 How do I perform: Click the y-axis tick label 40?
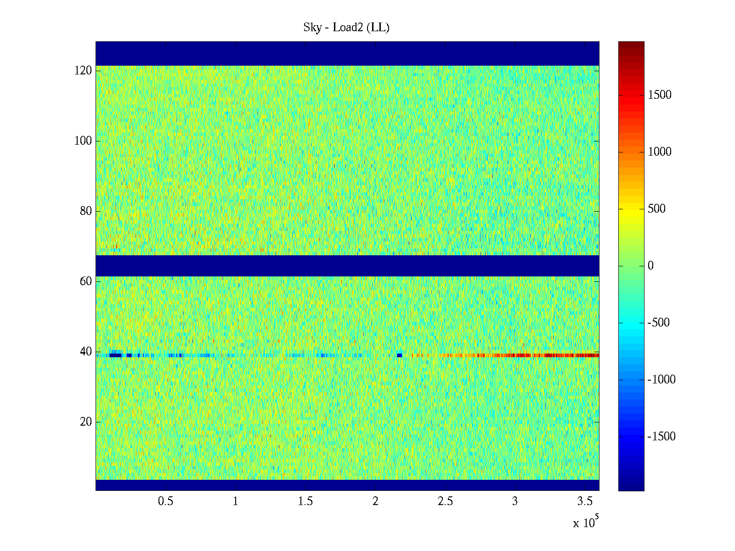tap(86, 352)
